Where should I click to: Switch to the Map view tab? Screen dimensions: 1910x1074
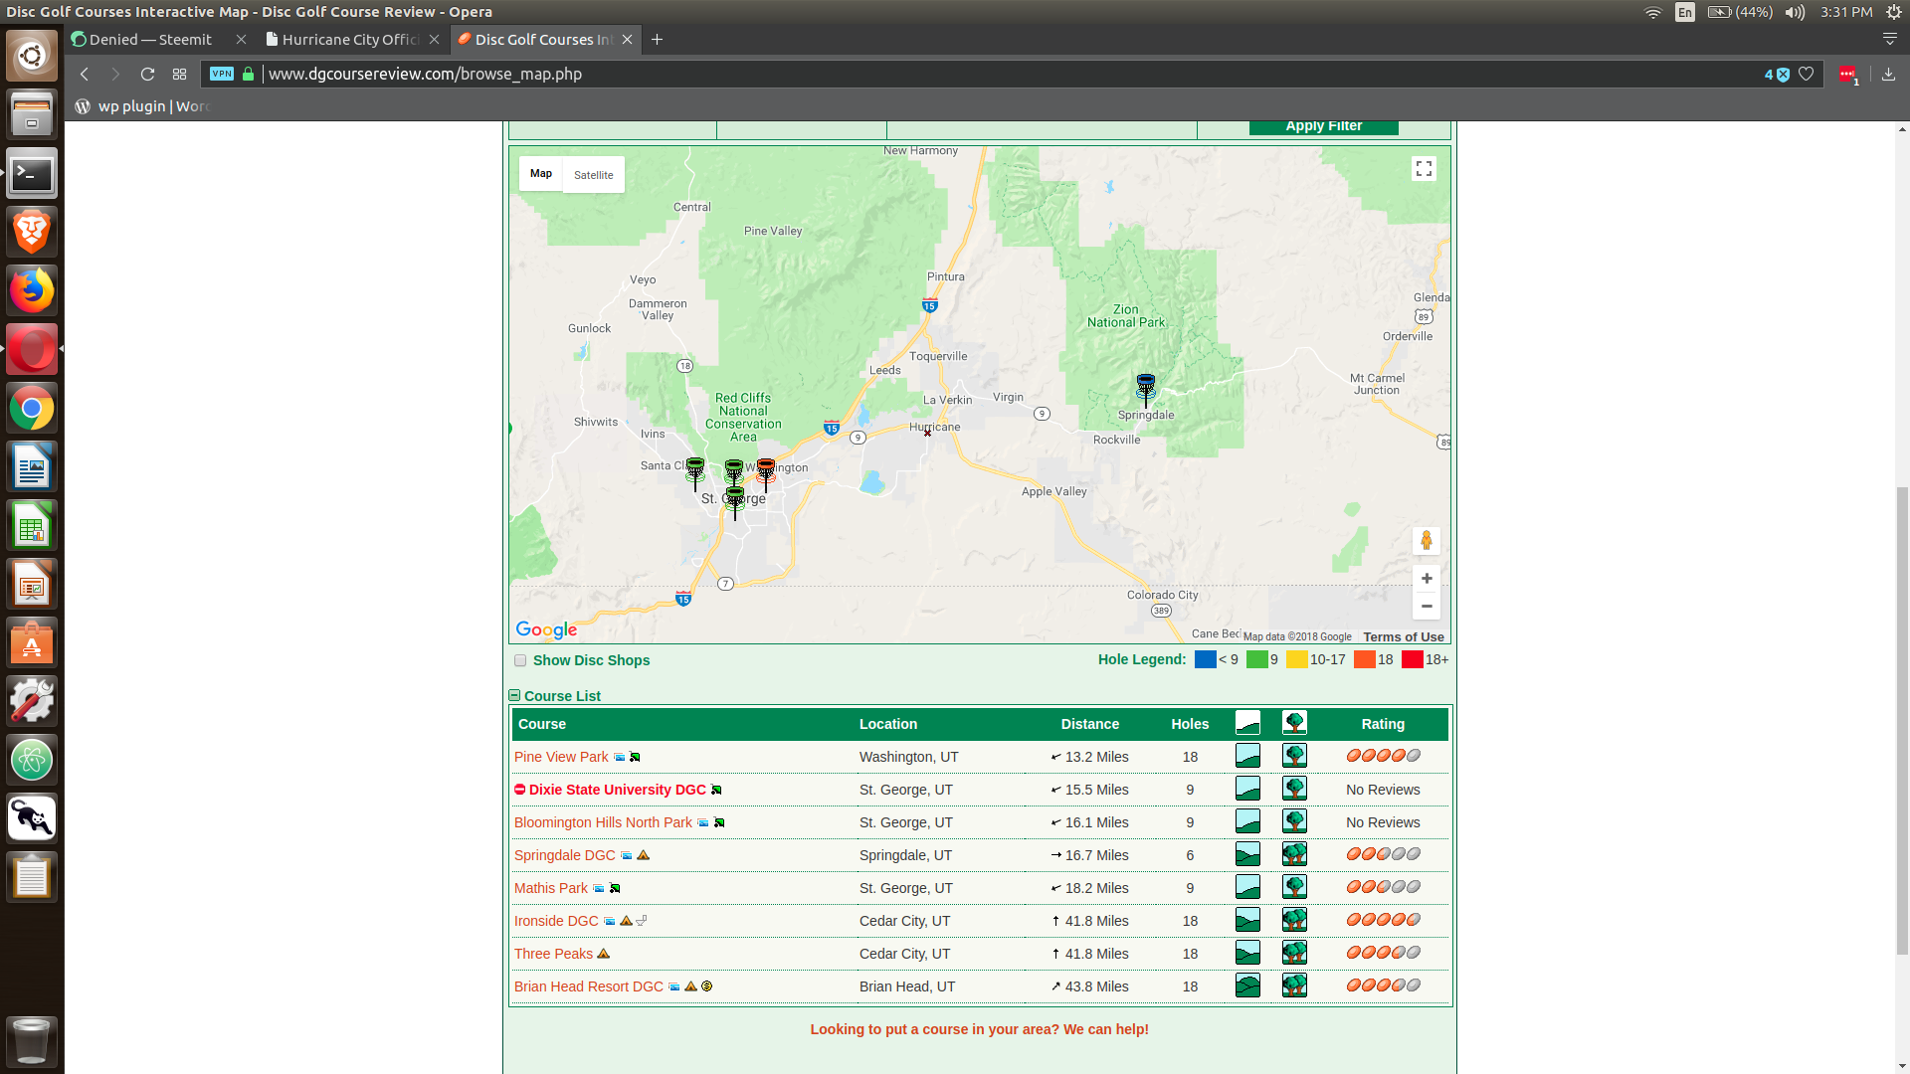coord(541,174)
